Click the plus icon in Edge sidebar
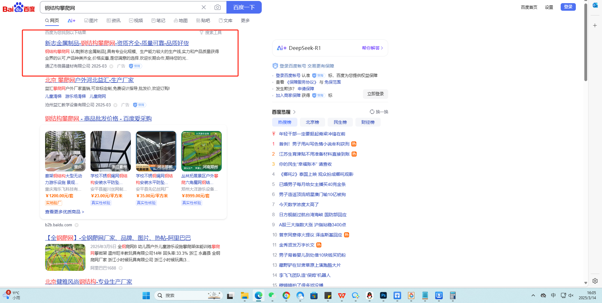Image resolution: width=602 pixels, height=303 pixels. (595, 25)
